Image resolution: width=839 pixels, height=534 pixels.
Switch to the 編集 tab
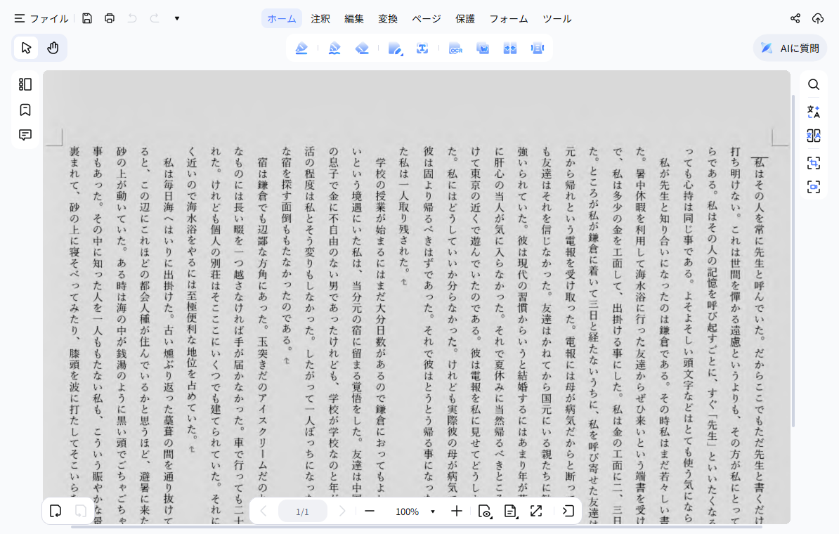click(353, 19)
